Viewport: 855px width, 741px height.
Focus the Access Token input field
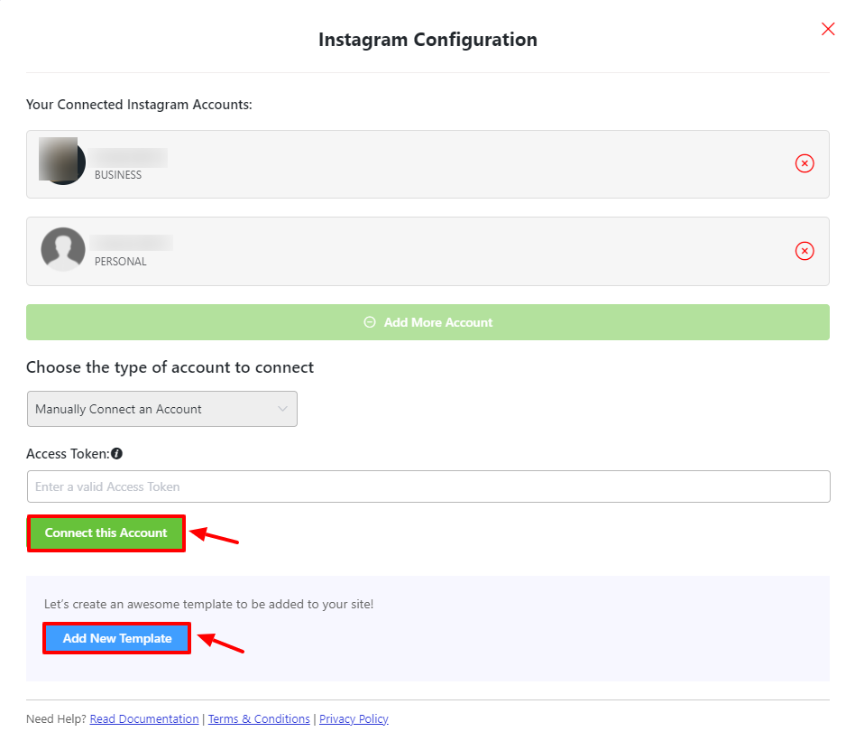(x=428, y=486)
